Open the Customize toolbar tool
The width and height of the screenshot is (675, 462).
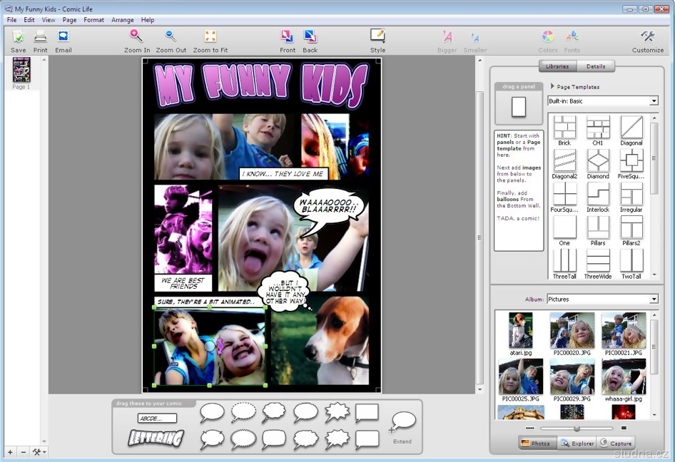click(647, 37)
